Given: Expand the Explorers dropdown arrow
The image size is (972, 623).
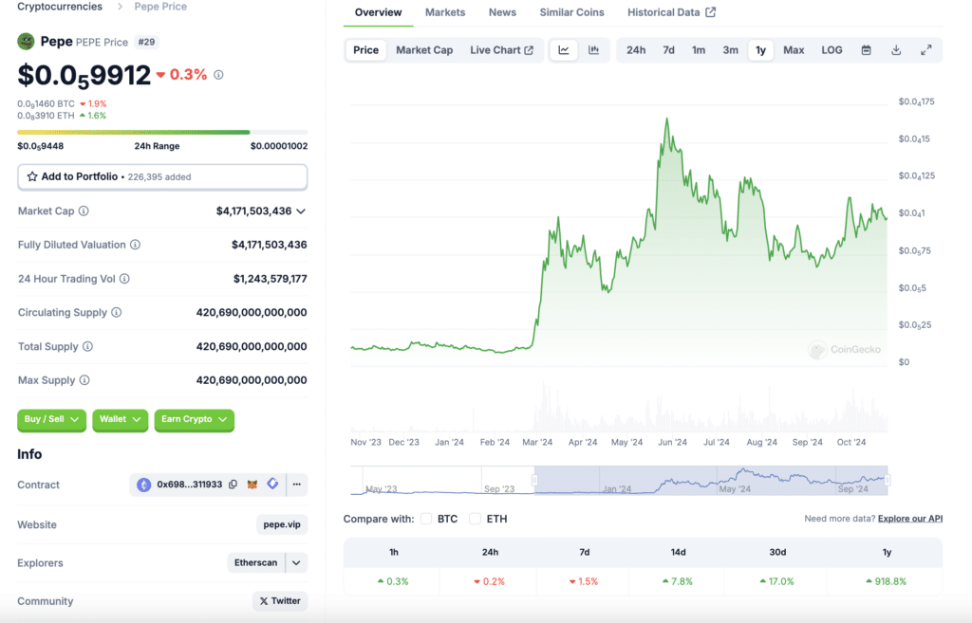Looking at the screenshot, I should [x=296, y=563].
